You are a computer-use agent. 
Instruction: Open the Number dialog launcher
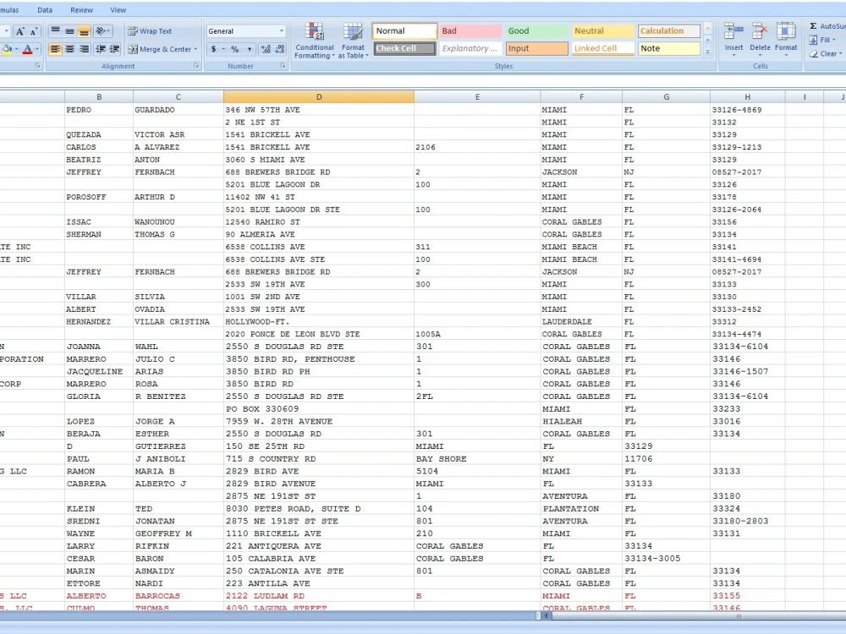283,66
